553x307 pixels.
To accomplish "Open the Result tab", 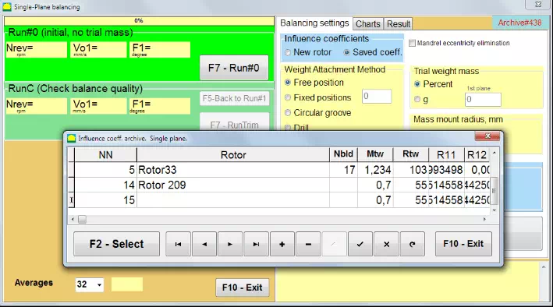I will tap(398, 24).
